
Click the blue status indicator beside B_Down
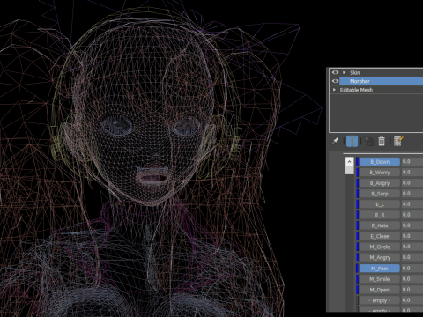358,162
